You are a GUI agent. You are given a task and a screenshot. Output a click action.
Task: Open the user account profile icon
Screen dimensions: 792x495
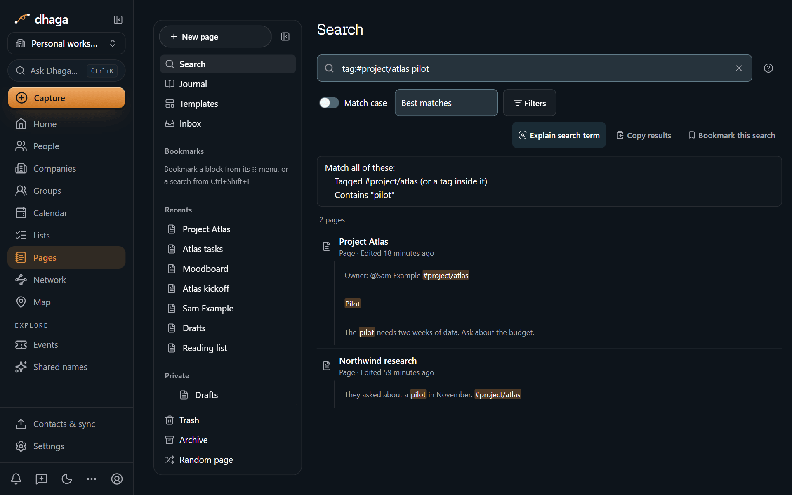117,479
